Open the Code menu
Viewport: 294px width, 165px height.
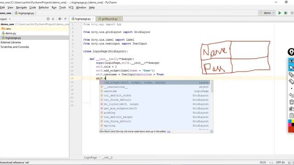33,7
